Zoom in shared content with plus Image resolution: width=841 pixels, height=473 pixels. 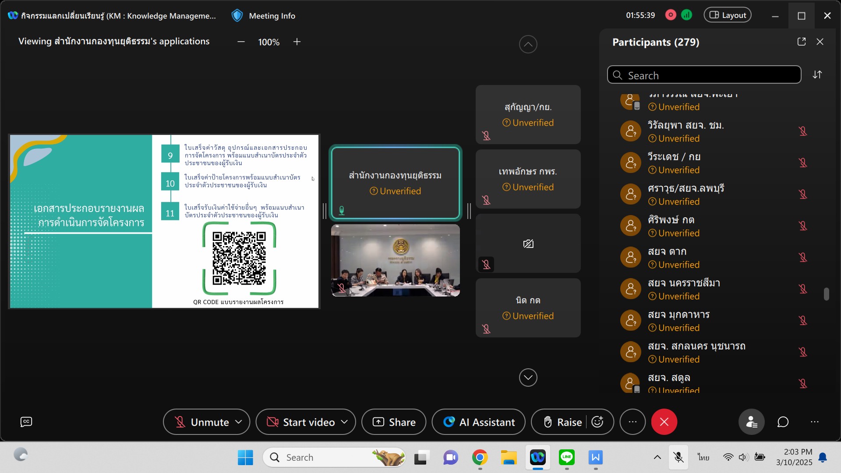point(297,42)
